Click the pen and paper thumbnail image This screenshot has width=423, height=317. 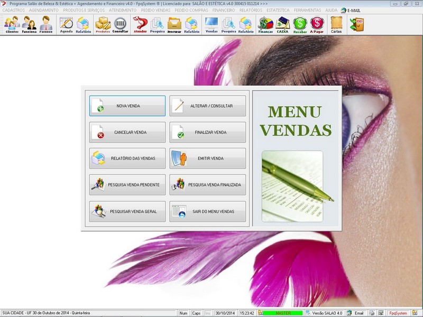pos(292,186)
